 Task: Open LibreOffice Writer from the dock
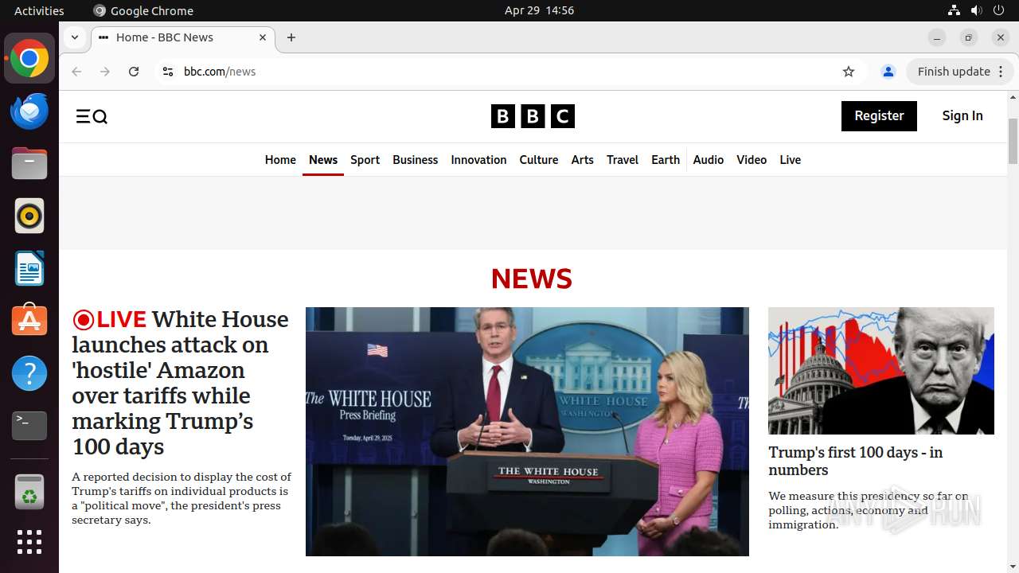[29, 269]
